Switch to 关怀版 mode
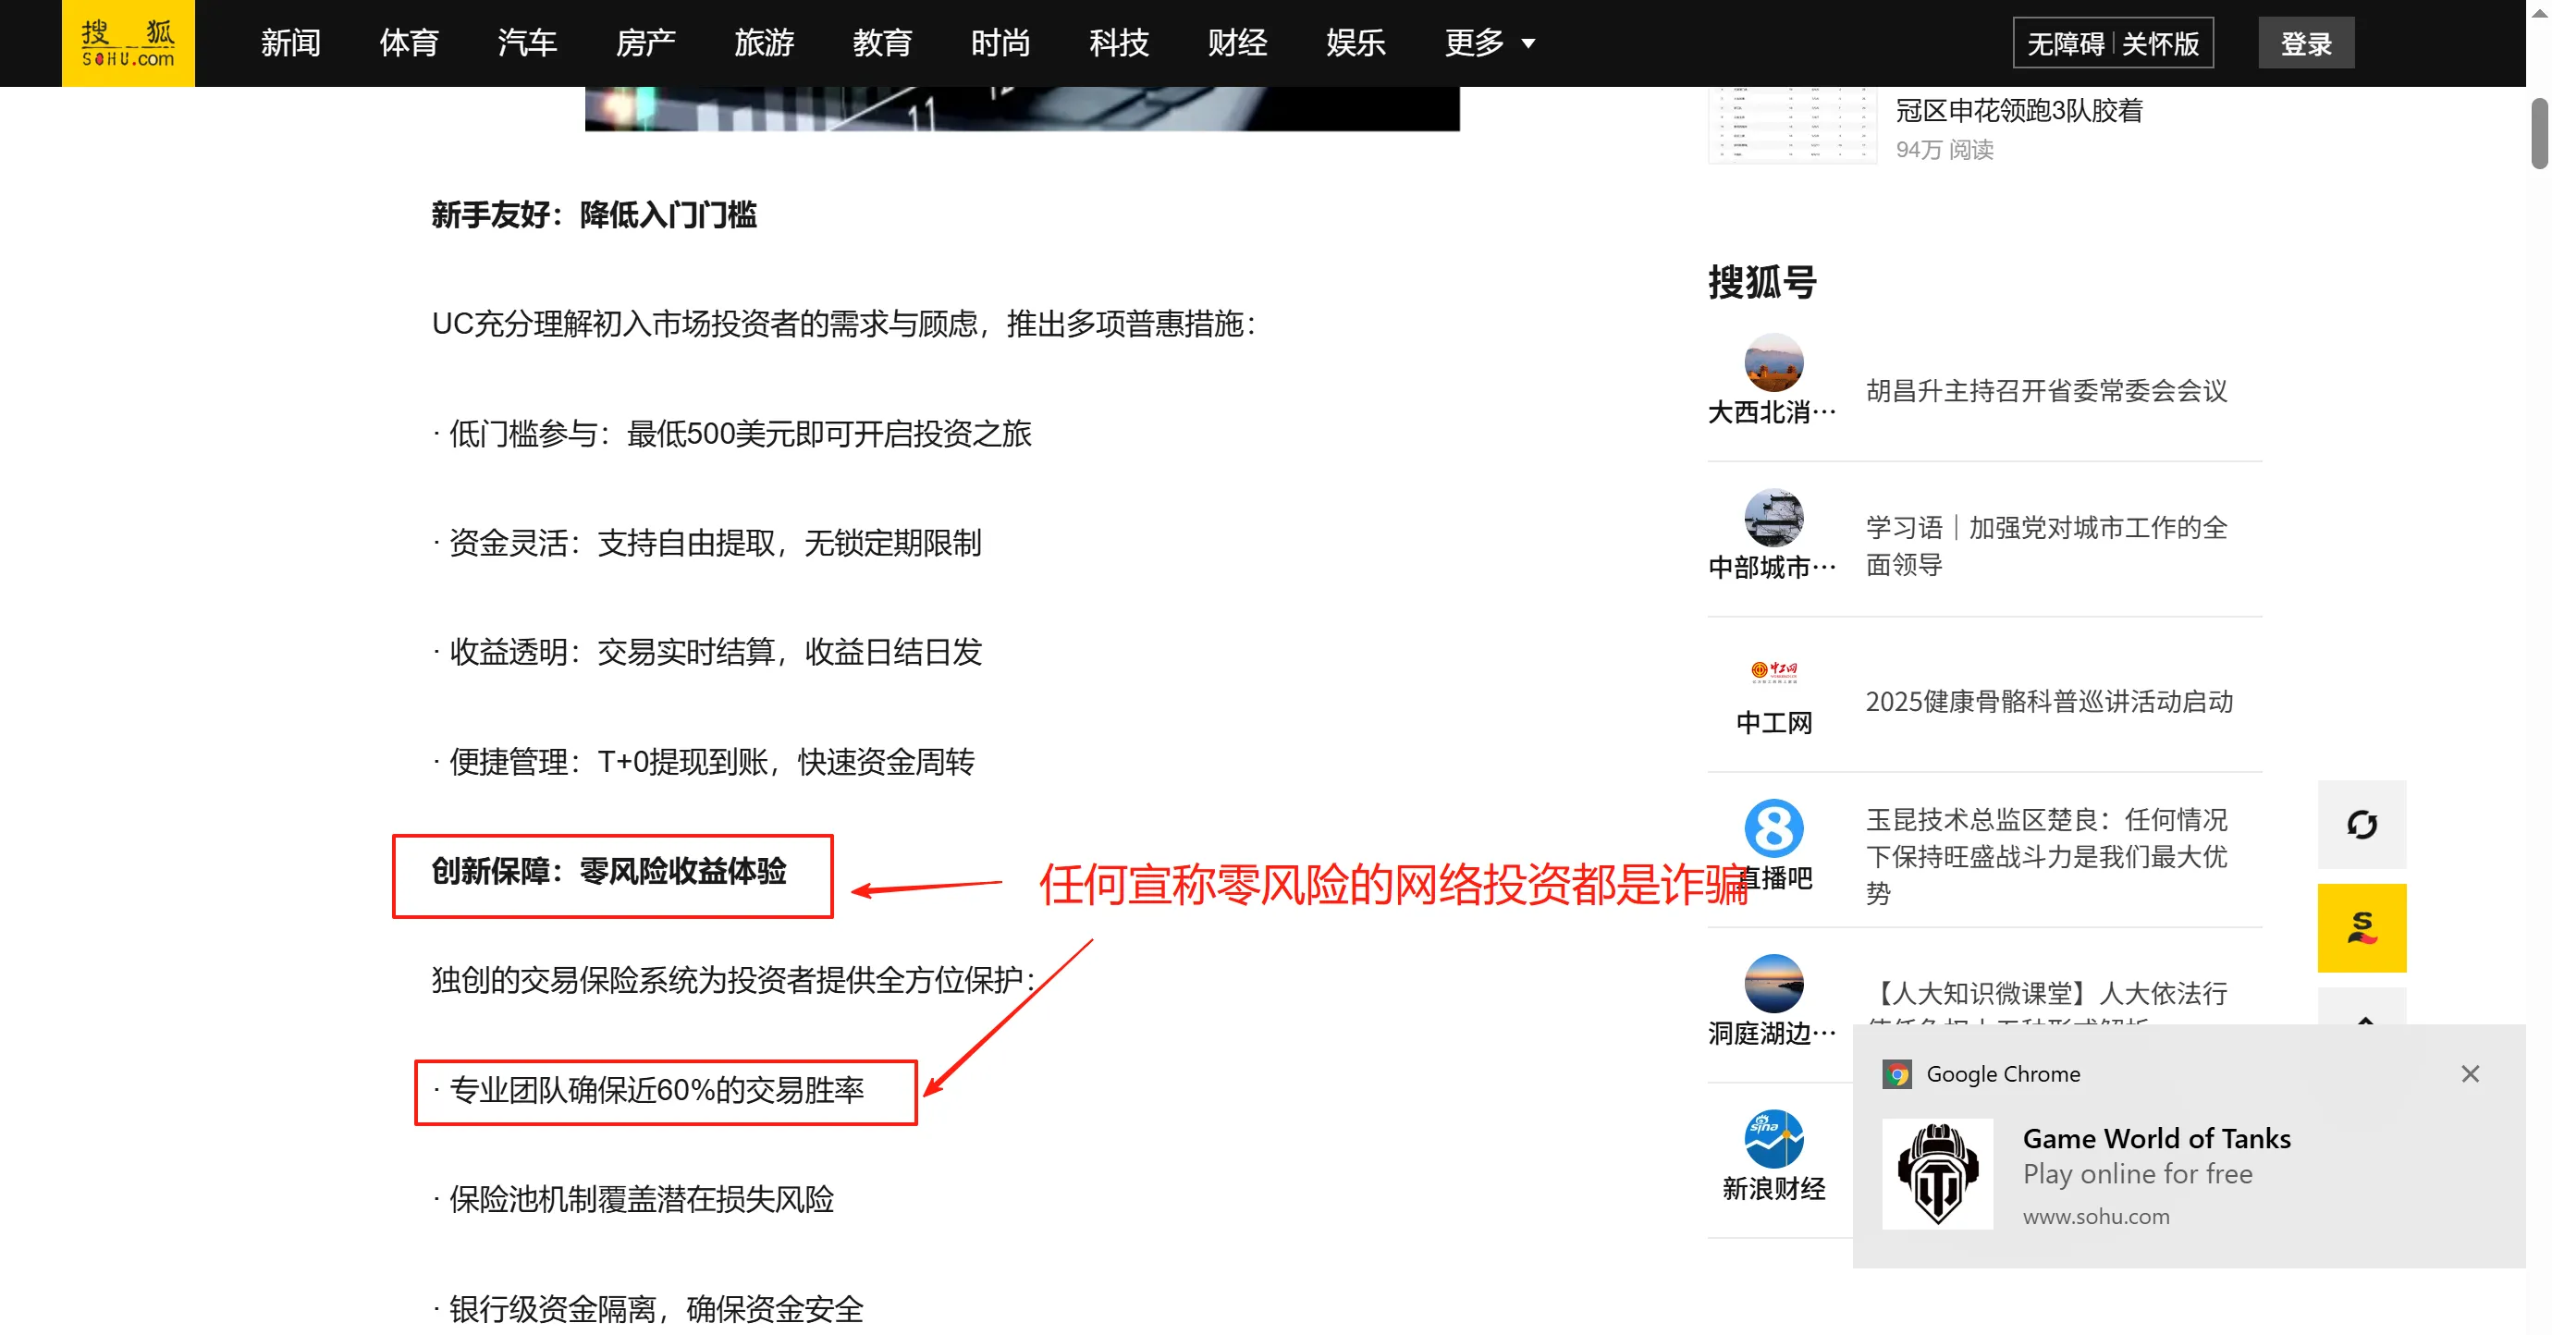This screenshot has width=2552, height=1335. [x=2160, y=43]
